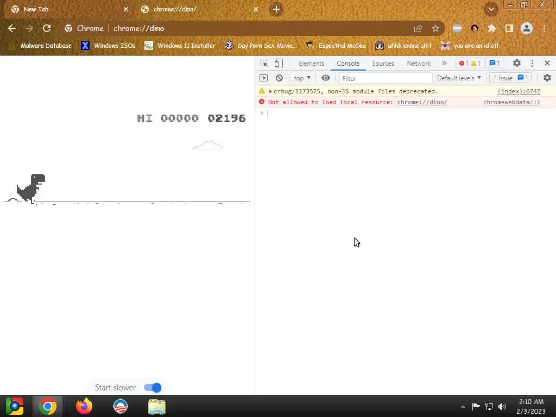
Task: Create a live expression with eye icon
Action: (326, 78)
